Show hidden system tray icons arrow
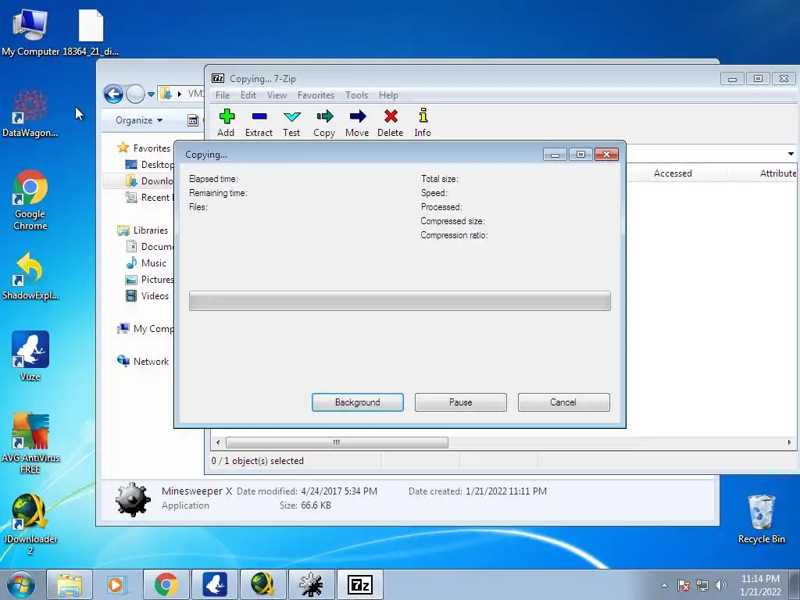 pyautogui.click(x=664, y=585)
